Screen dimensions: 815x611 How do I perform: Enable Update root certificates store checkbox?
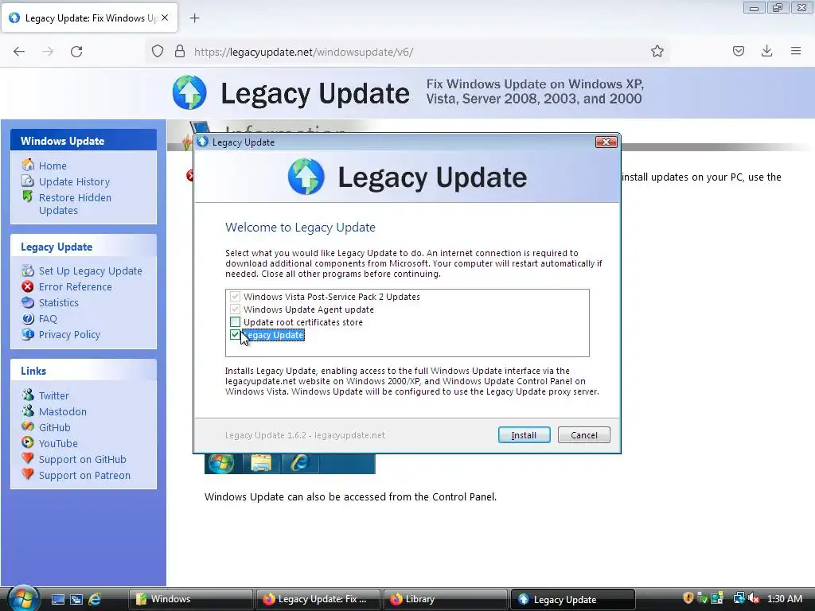tap(235, 322)
